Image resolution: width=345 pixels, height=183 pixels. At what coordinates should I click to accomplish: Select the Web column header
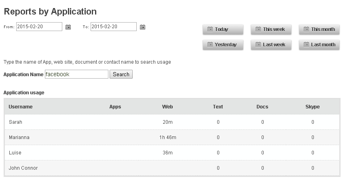[x=167, y=107]
